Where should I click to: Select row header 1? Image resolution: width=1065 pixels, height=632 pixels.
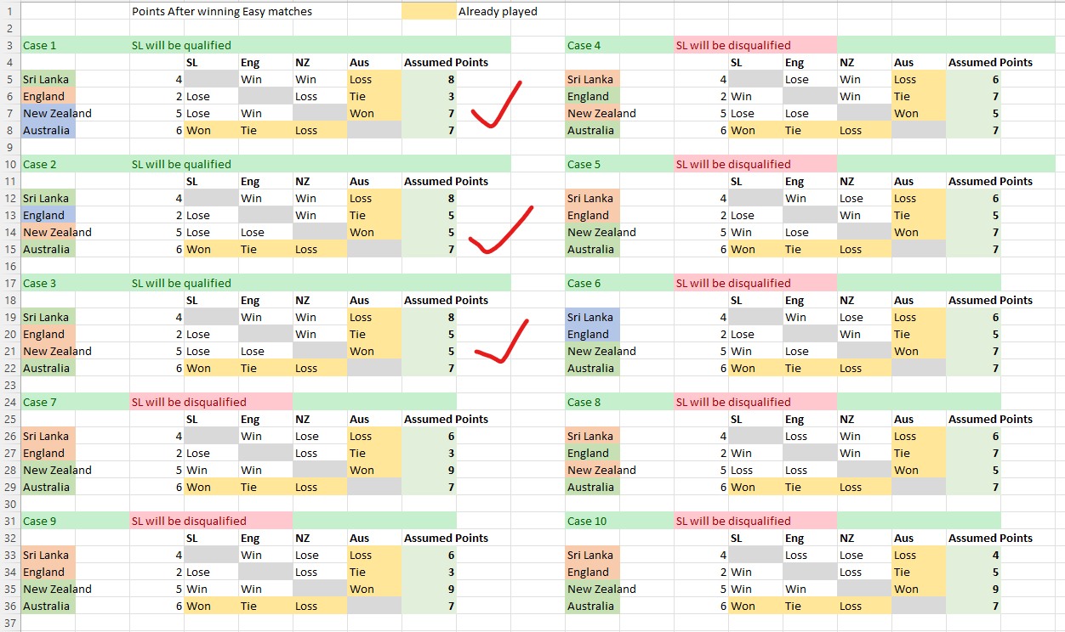(x=9, y=12)
